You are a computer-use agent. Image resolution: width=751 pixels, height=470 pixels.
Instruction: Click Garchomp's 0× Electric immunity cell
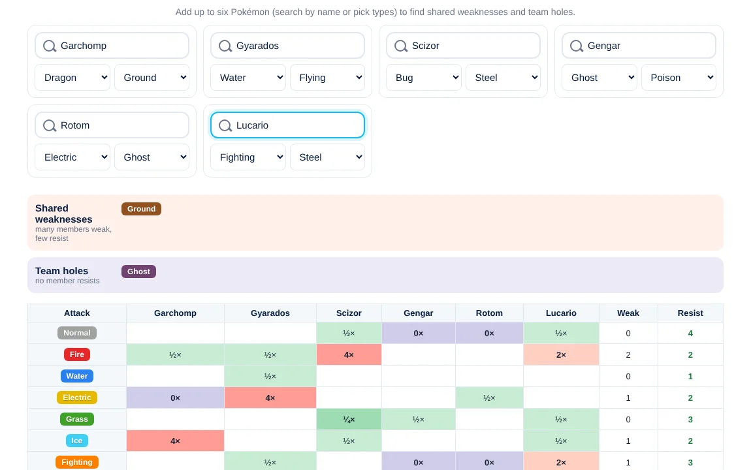pos(175,398)
